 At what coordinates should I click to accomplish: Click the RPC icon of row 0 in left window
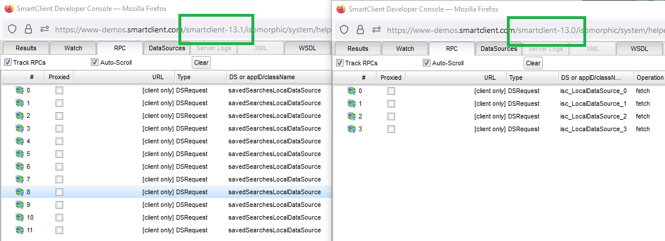click(20, 91)
